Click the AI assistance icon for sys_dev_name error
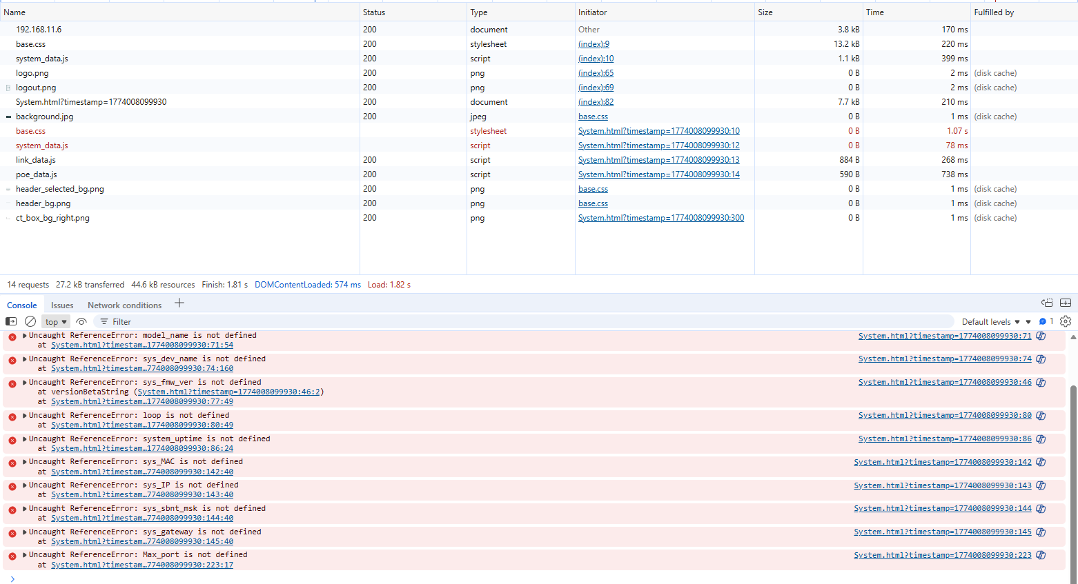This screenshot has height=584, width=1078. (1041, 359)
